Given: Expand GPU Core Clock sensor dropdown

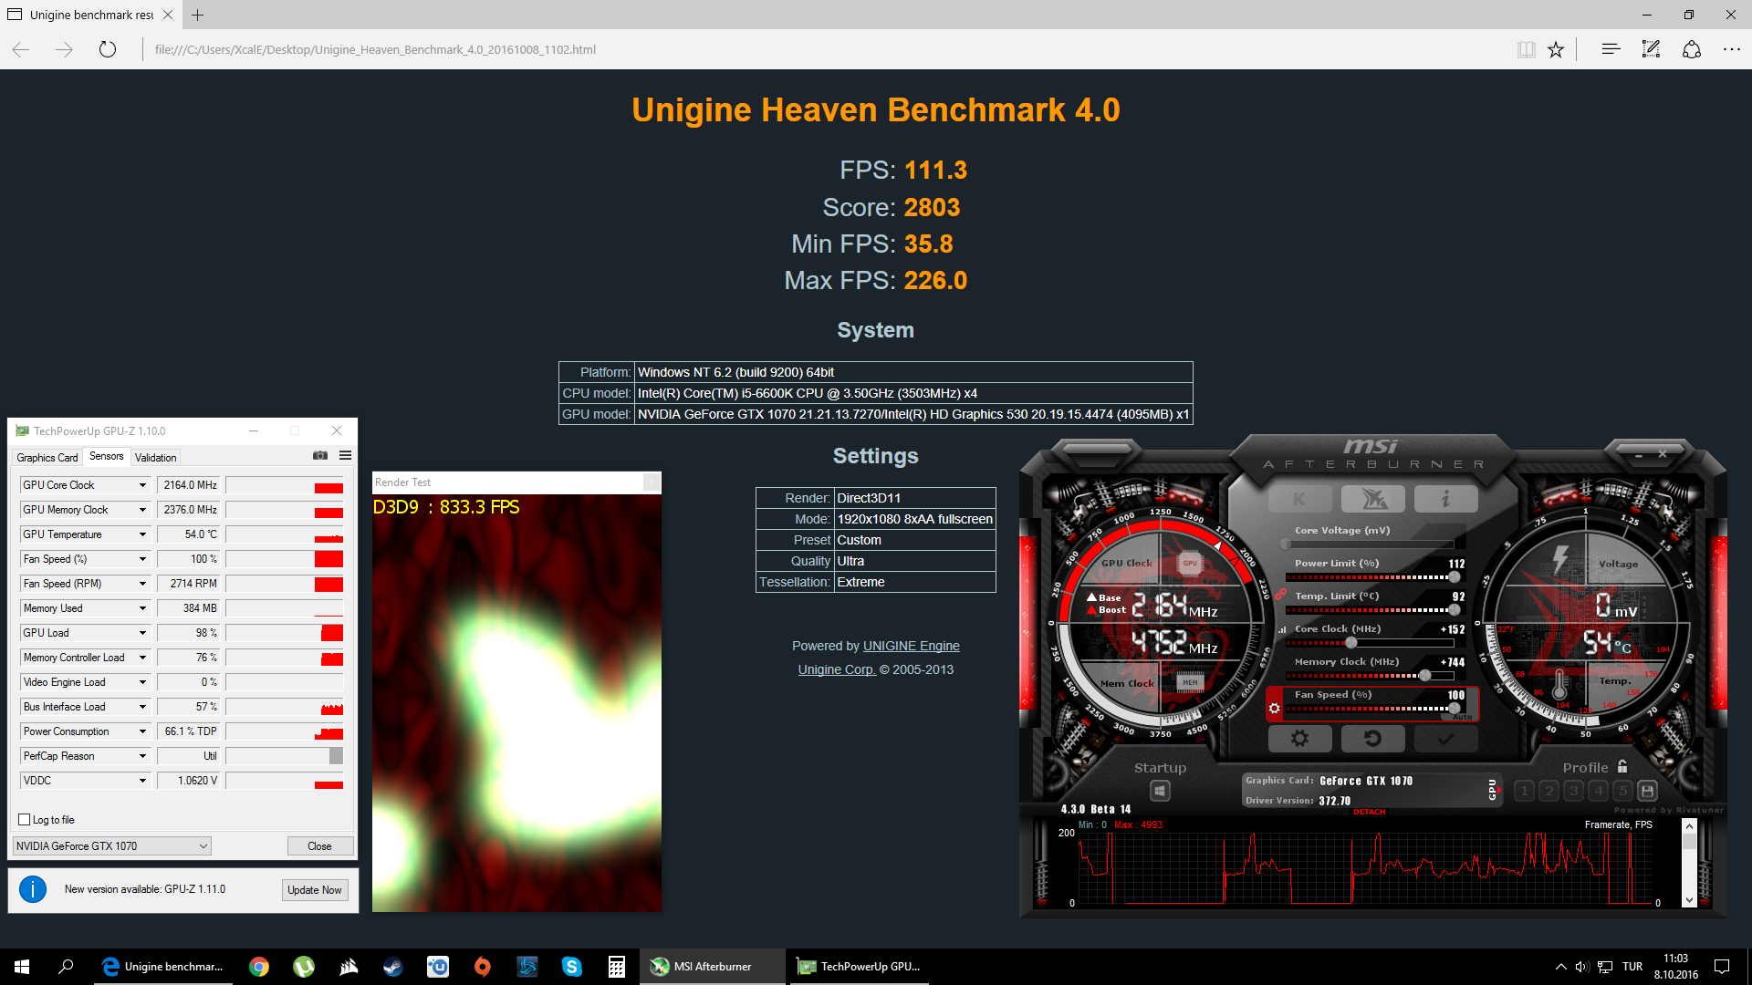Looking at the screenshot, I should pos(142,485).
